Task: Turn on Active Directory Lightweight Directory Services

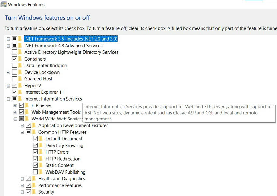Action: coord(14,52)
